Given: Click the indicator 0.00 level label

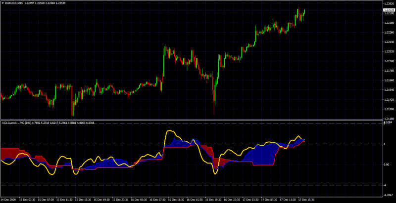Looking at the screenshot, I should tap(387, 164).
